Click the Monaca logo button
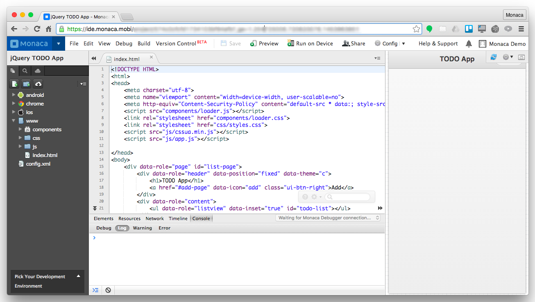This screenshot has height=302, width=535. 29,43
